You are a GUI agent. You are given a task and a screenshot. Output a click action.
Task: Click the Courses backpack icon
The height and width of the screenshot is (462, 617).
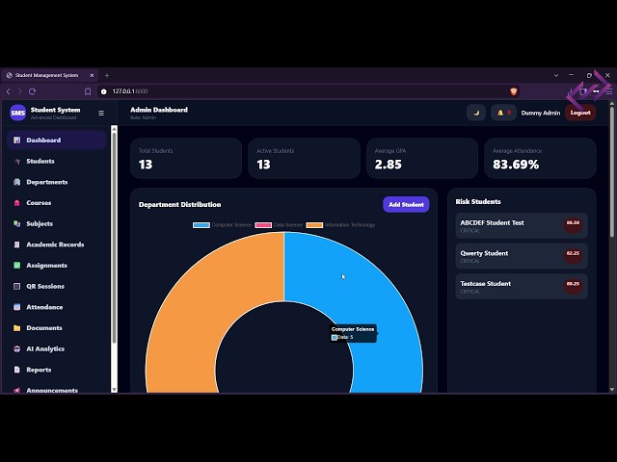[17, 203]
